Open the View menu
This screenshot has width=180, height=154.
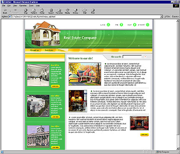[x=15, y=5]
